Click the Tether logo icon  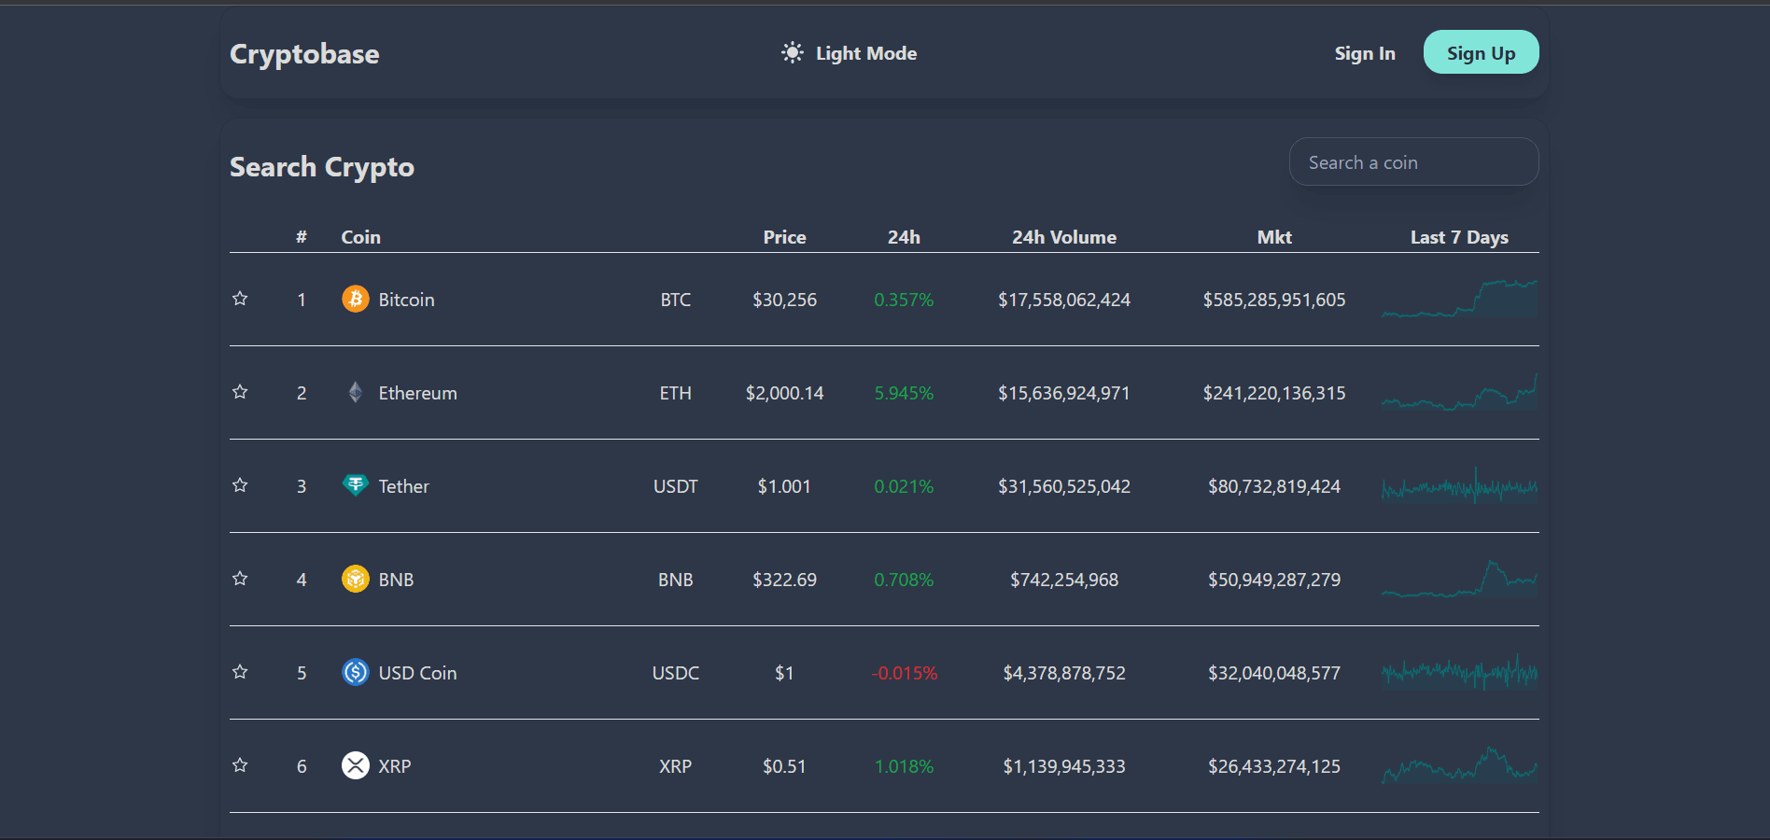click(355, 485)
